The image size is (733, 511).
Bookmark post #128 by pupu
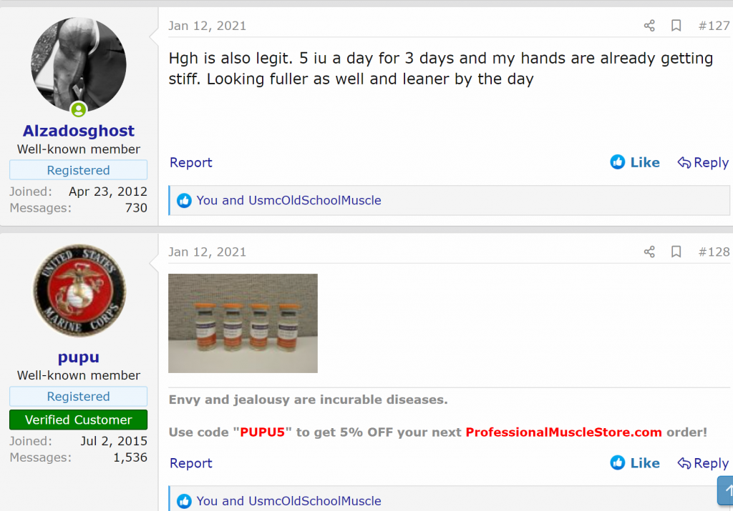(x=676, y=252)
